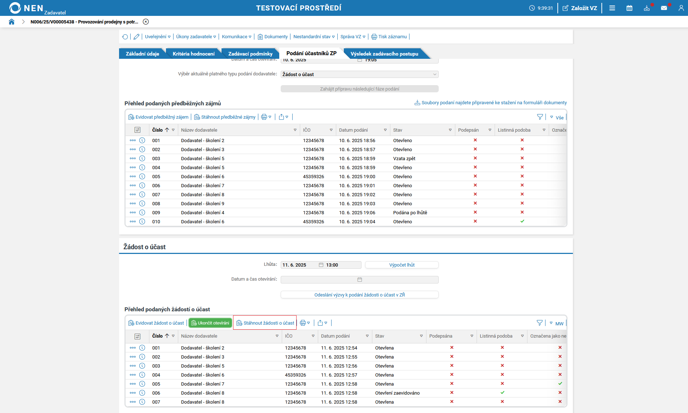Open the calendar icon in header
The width and height of the screenshot is (688, 413).
point(630,8)
